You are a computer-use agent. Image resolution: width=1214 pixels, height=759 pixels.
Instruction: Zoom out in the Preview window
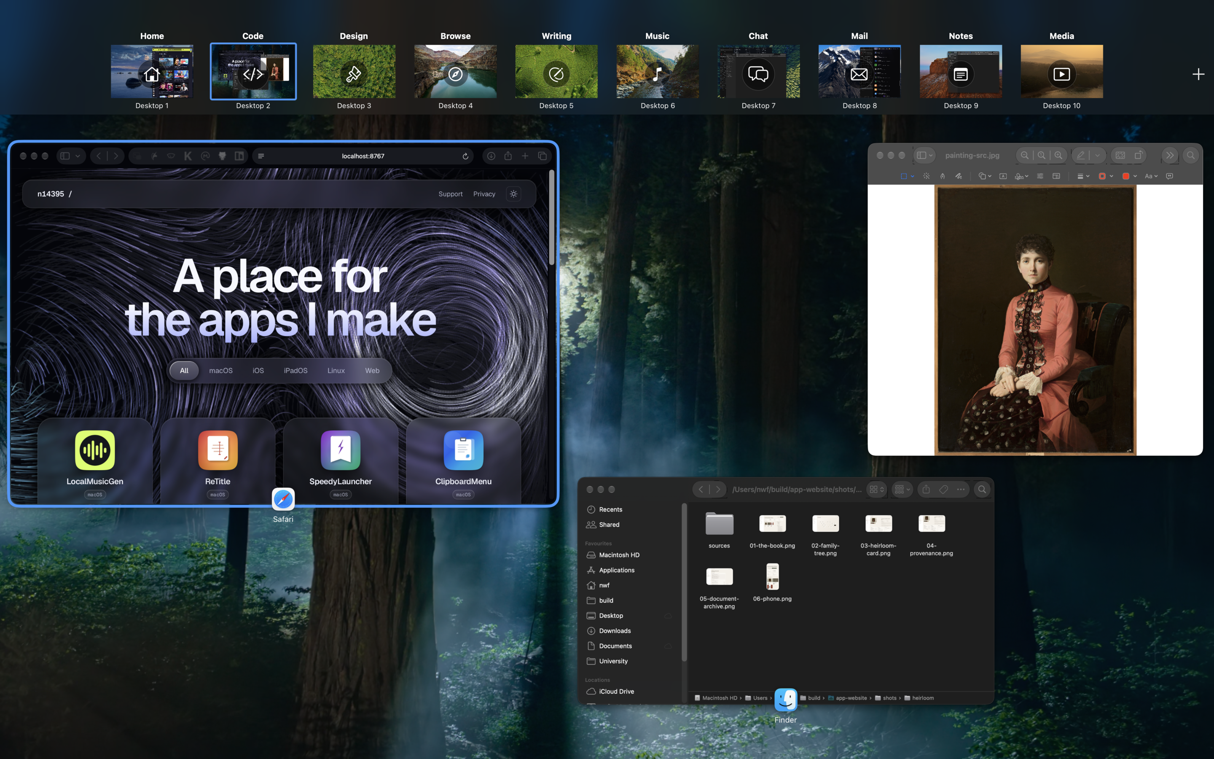(x=1025, y=156)
